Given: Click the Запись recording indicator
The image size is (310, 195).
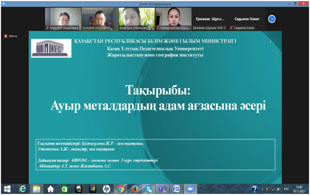Looking at the screenshot, I should pos(11,36).
